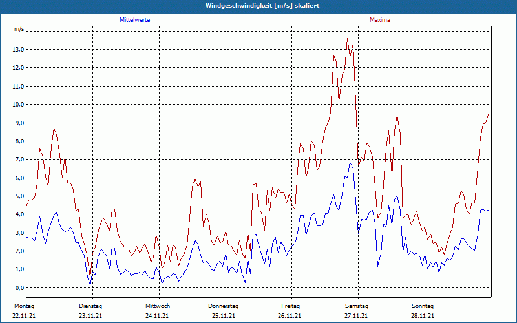The width and height of the screenshot is (517, 323).
Task: Click the 'Mittwoch' day label
Action: coord(158,306)
